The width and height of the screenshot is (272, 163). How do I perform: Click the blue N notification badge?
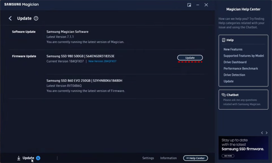pyautogui.click(x=38, y=158)
